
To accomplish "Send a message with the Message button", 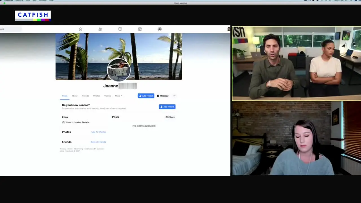I will pyautogui.click(x=163, y=96).
